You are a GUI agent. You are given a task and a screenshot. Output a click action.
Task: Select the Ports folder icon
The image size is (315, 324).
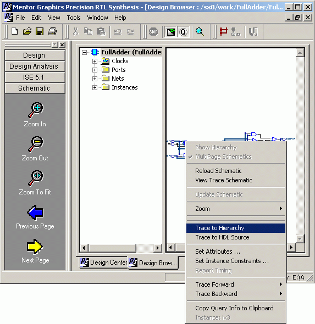(106, 70)
